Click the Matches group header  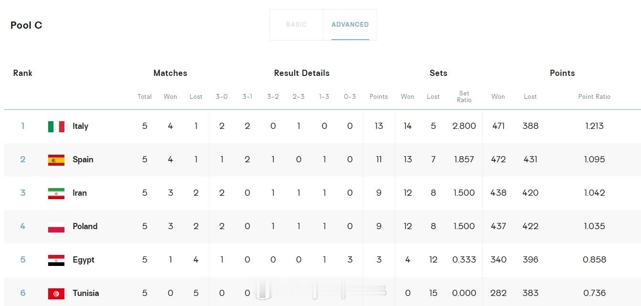coord(170,73)
